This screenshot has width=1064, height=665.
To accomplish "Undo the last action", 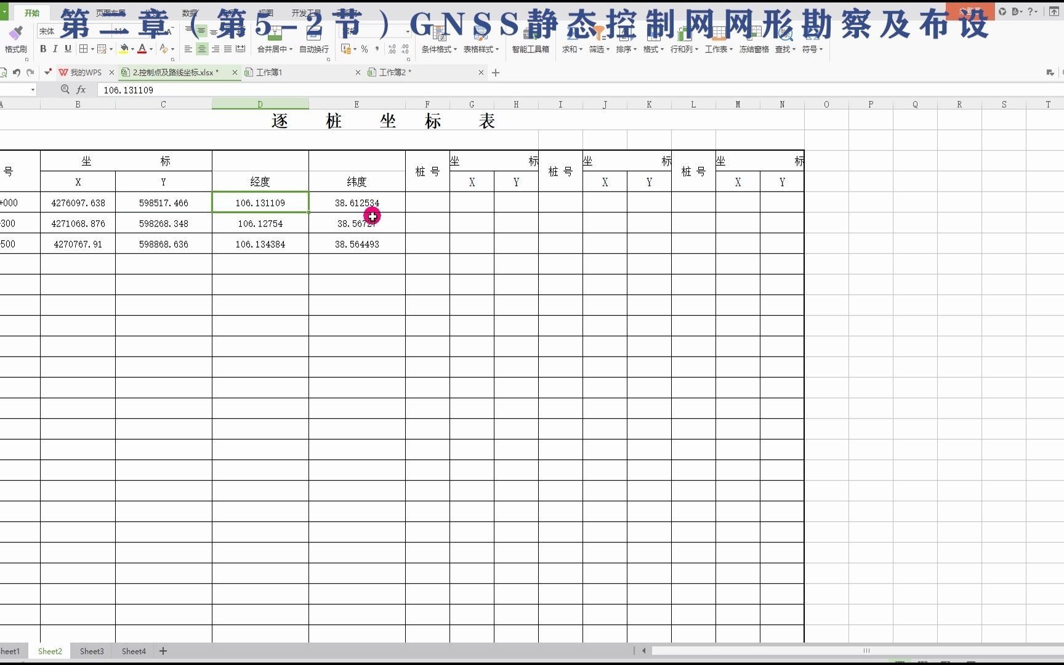I will point(17,72).
